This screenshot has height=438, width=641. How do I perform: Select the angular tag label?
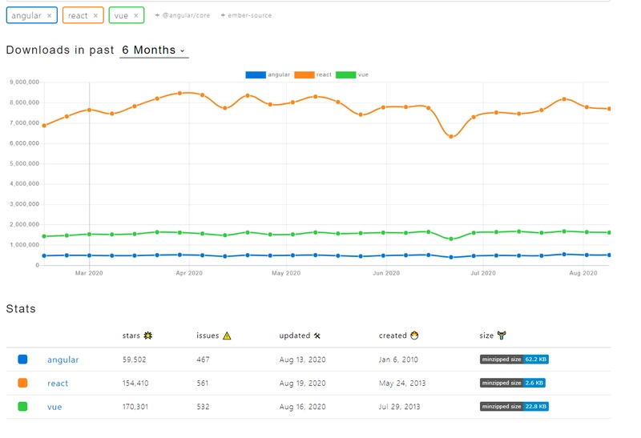[x=26, y=15]
